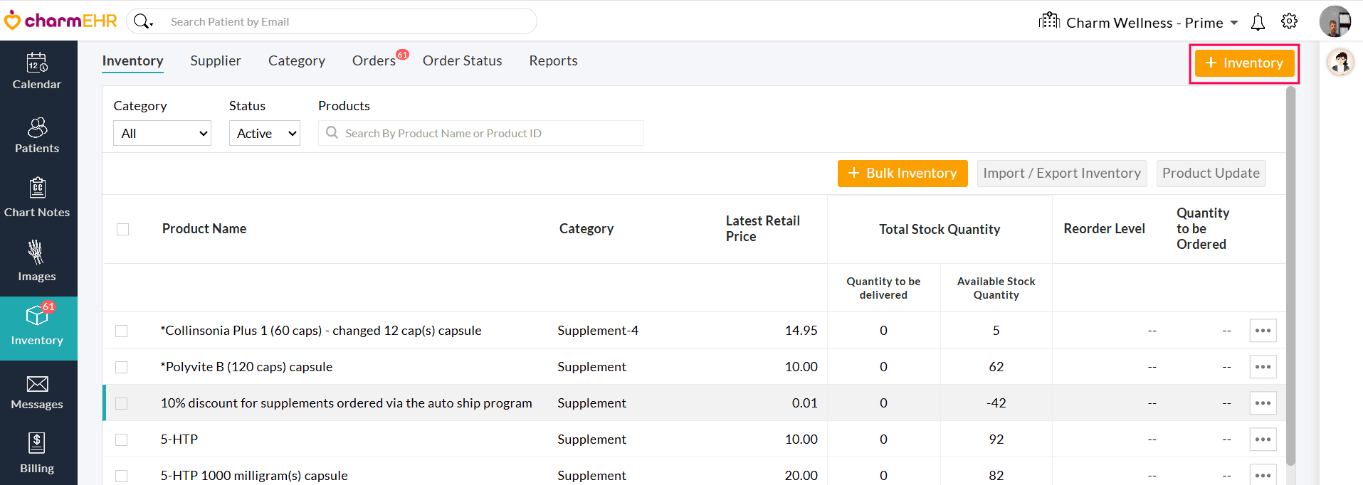
Task: Click the notification bell icon
Action: pyautogui.click(x=1258, y=22)
